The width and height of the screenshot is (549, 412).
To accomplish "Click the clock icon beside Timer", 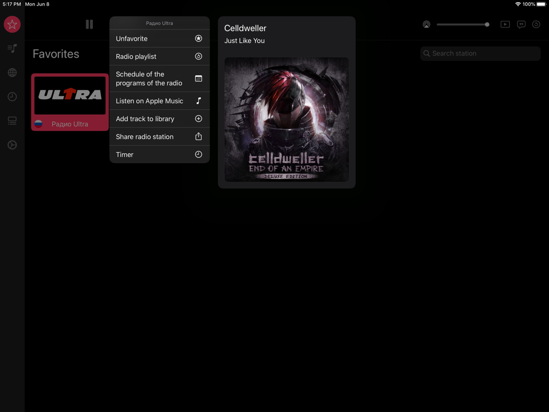I will (199, 154).
